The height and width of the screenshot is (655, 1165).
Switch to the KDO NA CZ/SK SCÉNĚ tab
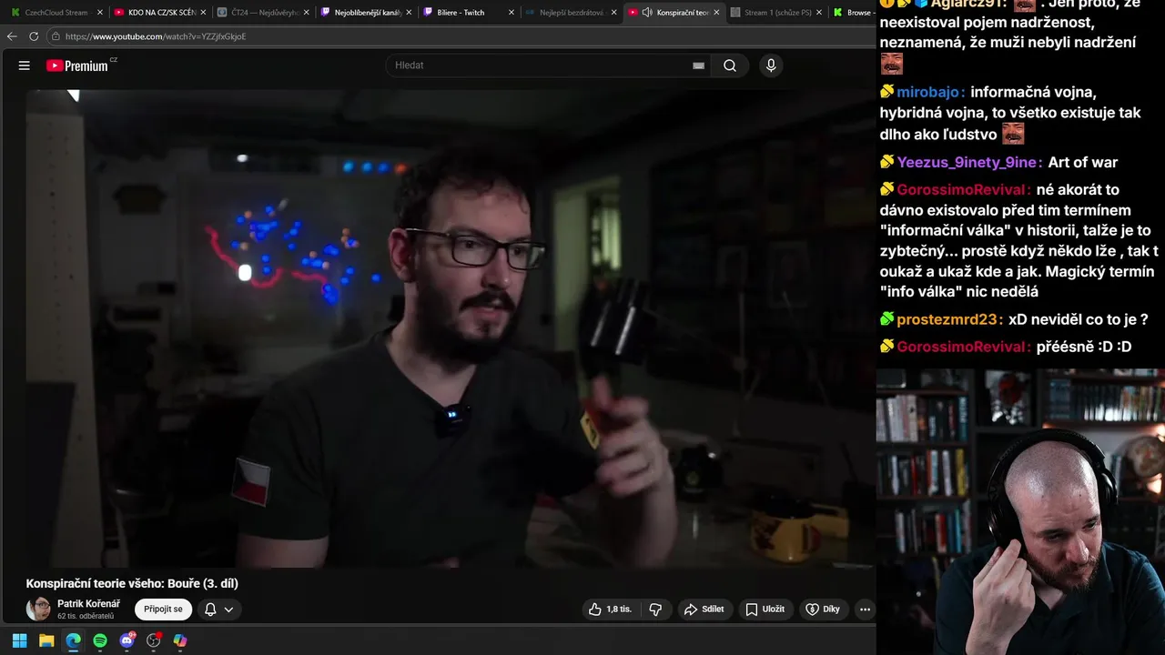pos(158,13)
